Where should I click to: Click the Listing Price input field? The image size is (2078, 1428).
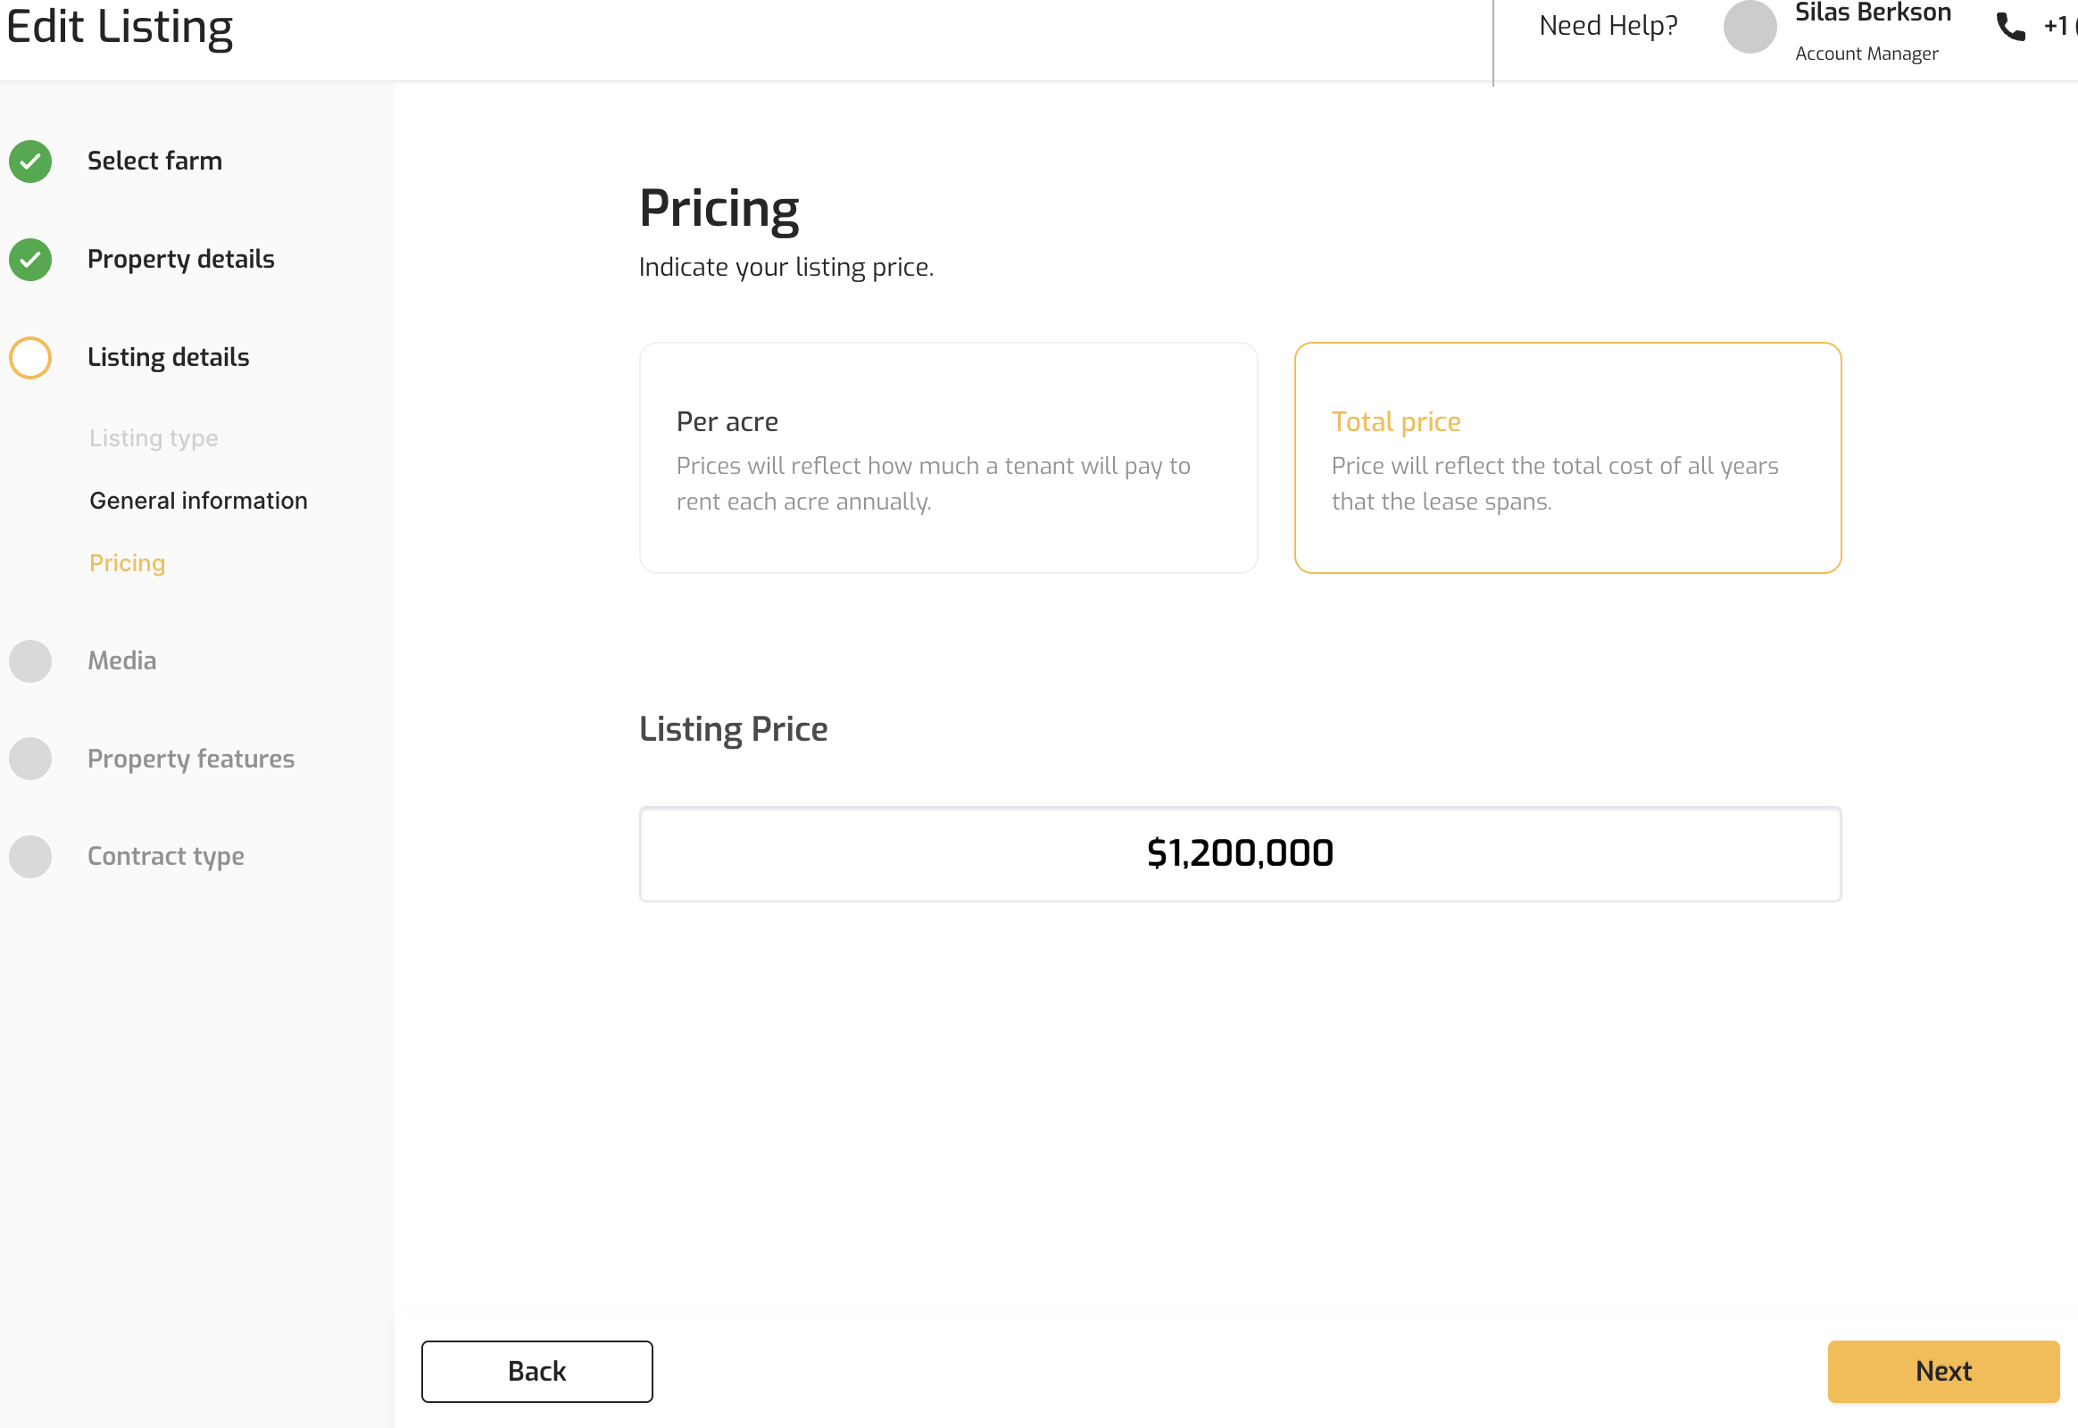coord(1240,853)
